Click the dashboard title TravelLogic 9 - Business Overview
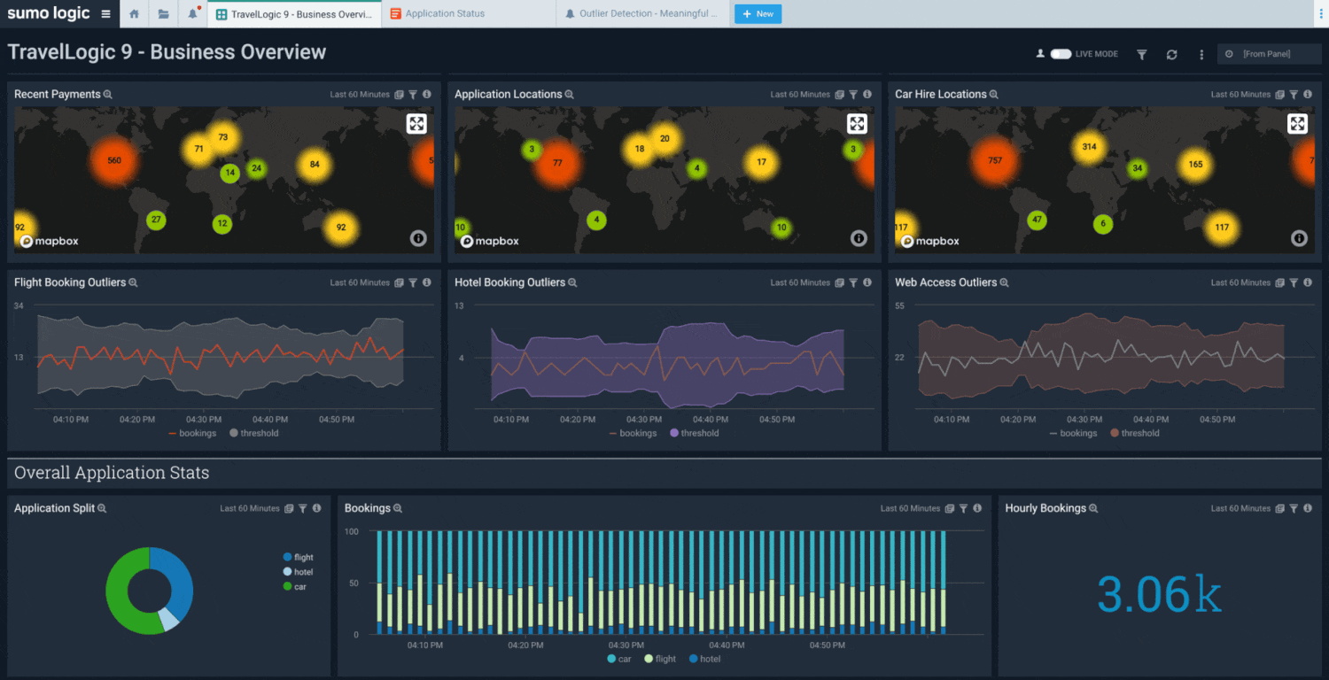 pyautogui.click(x=167, y=52)
